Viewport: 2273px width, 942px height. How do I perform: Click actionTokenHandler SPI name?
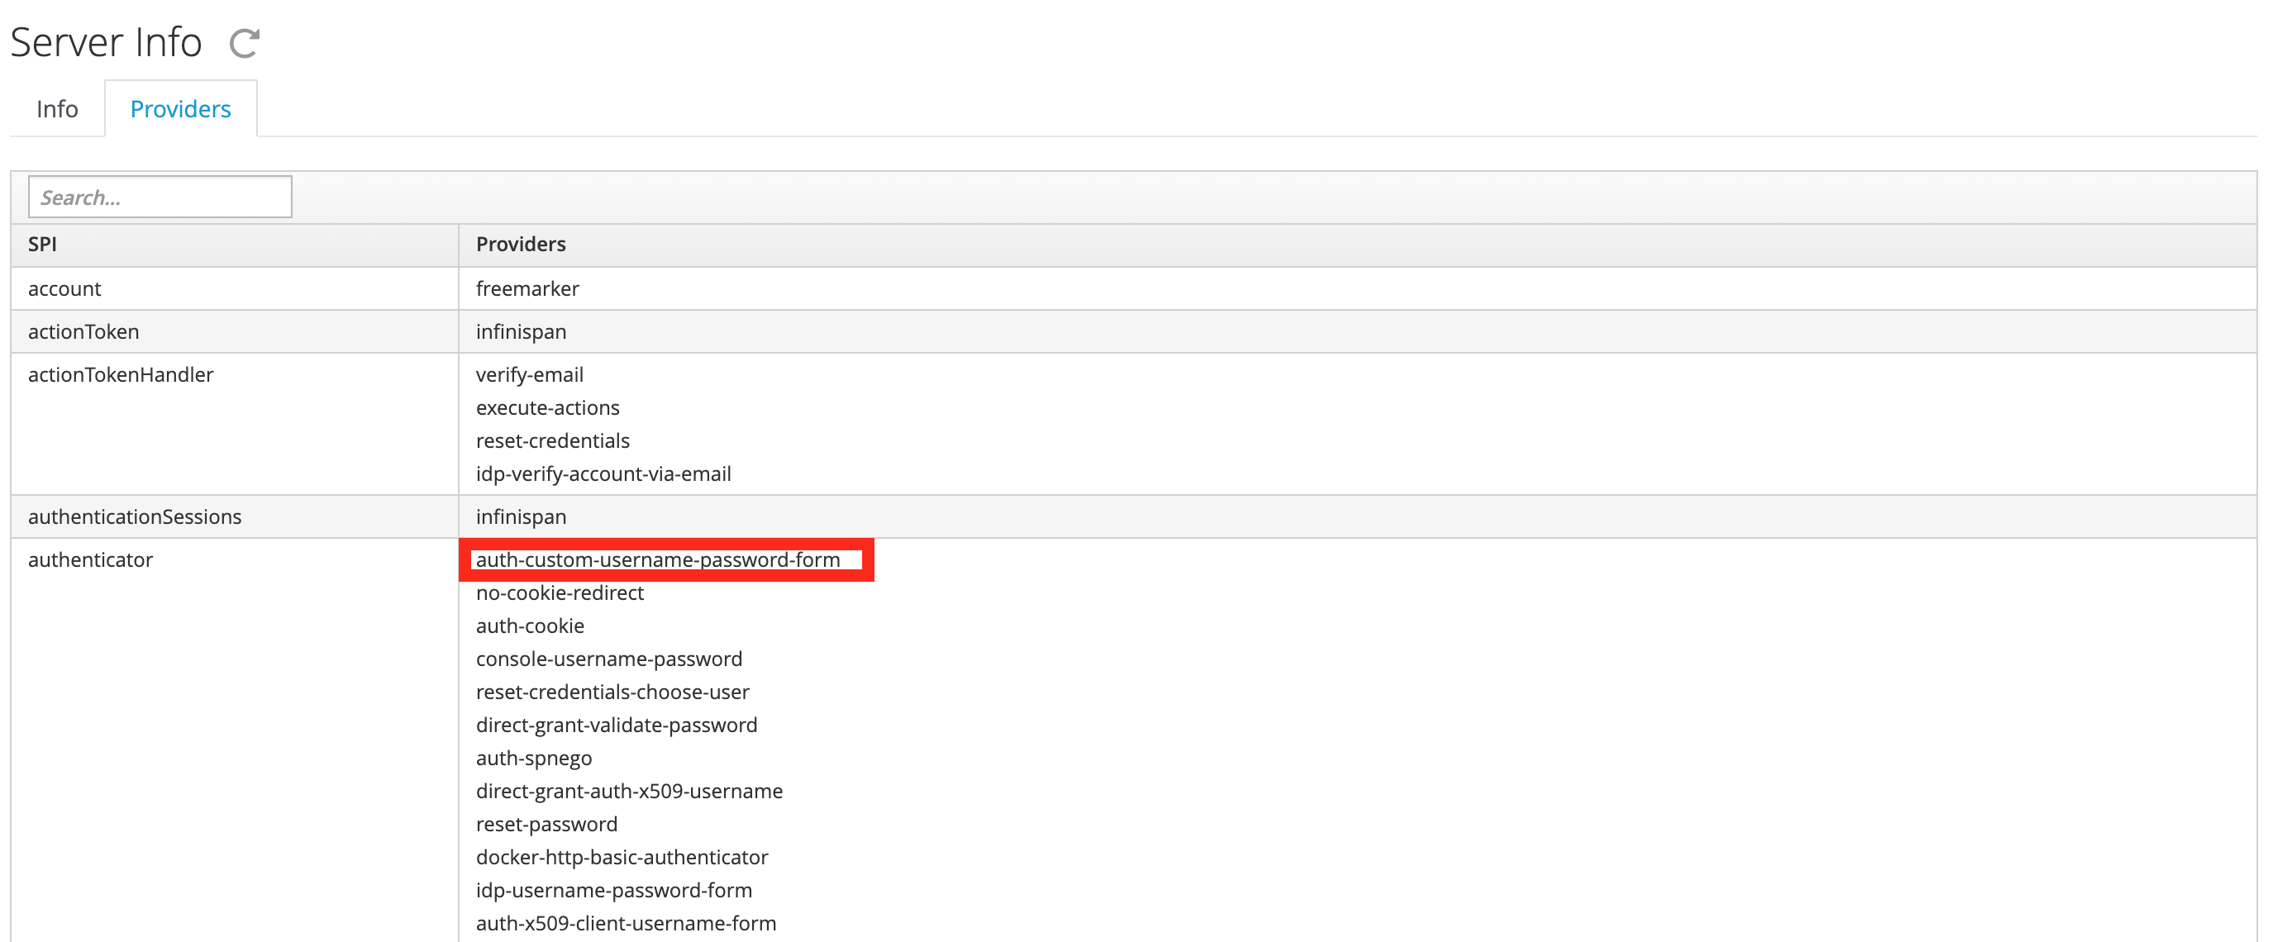click(121, 375)
